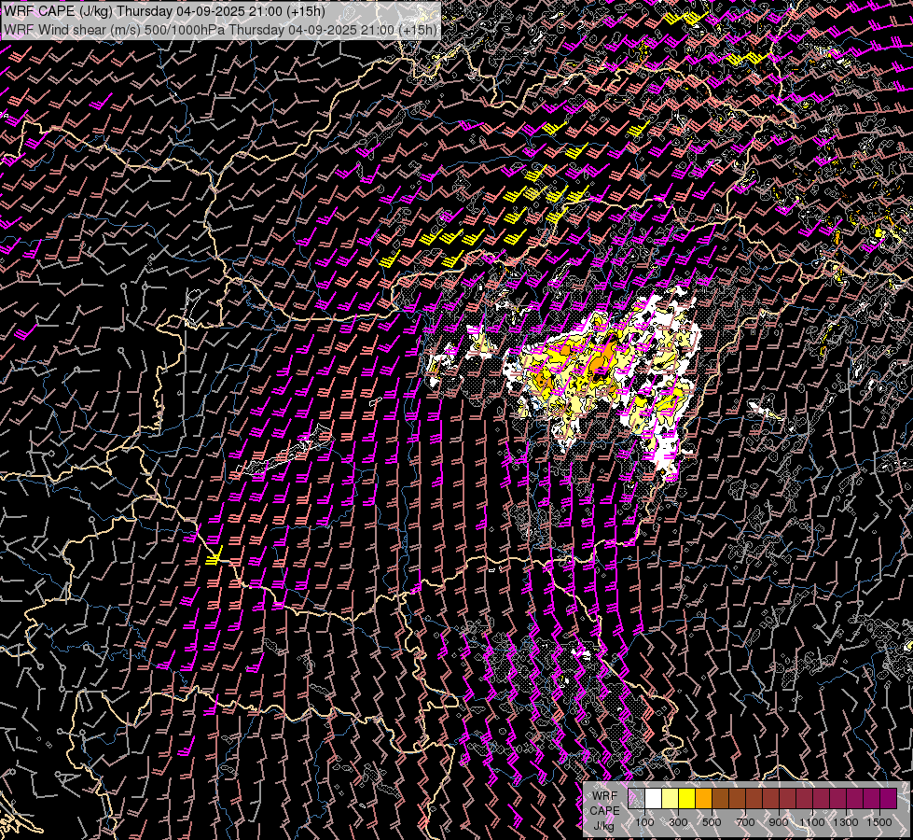Click the 500 legend value
Screen dimensions: 913x840
712,822
